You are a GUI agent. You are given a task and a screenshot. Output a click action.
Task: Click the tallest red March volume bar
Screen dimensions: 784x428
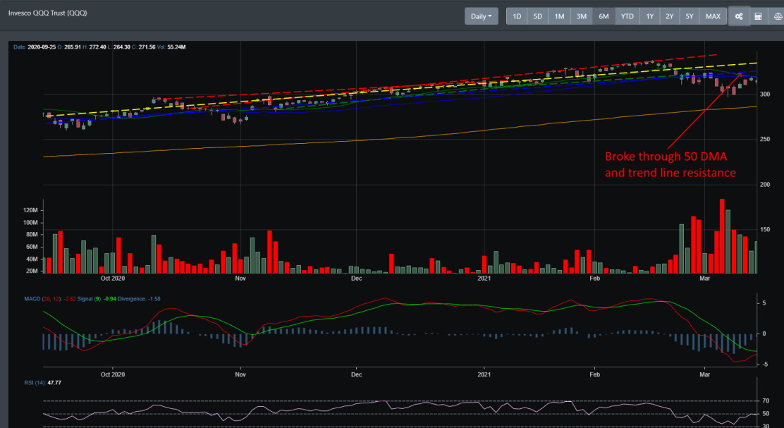(722, 236)
